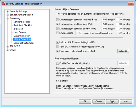Select Sender Blacklist in the tree

tap(21, 22)
